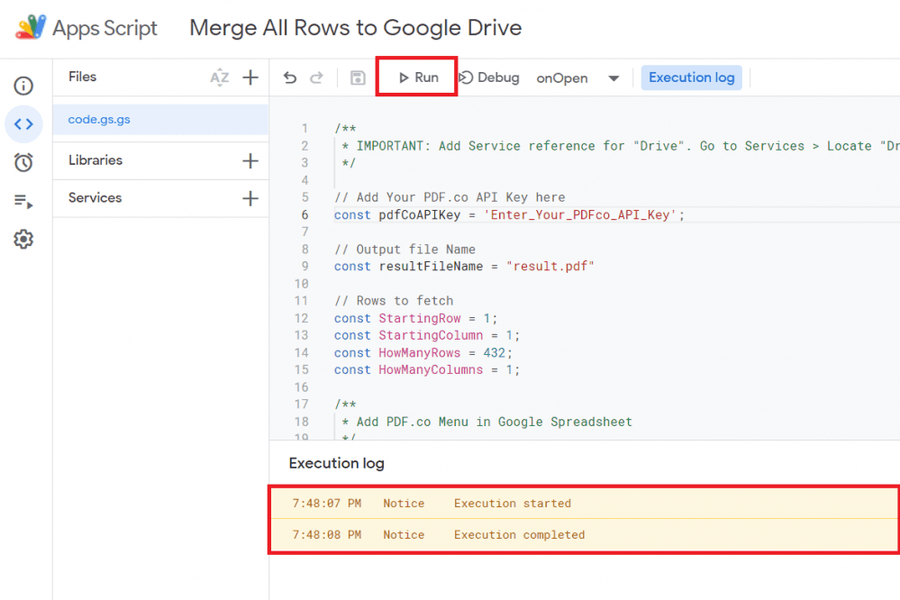
Task: Select the Editor code icon in sidebar
Action: click(23, 124)
